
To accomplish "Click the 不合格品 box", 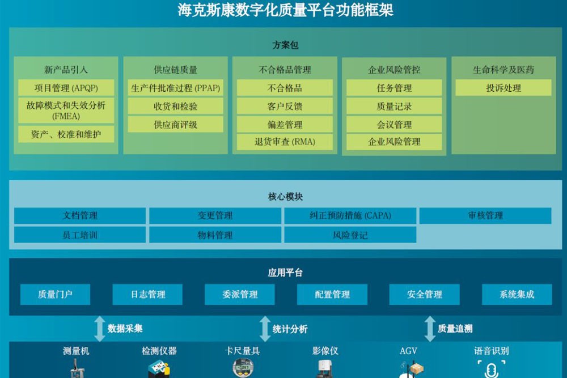I will click(285, 88).
